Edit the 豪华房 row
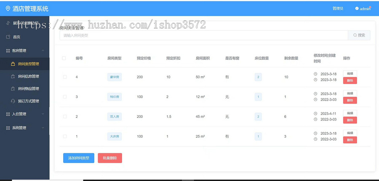 tap(350, 74)
